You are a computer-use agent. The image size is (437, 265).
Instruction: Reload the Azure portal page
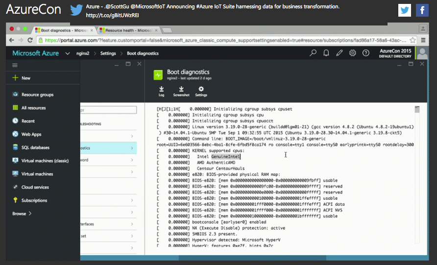click(x=30, y=40)
